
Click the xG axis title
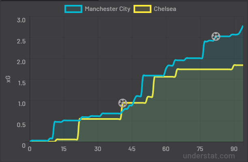tap(9, 79)
